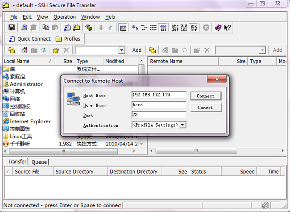Image resolution: width=290 pixels, height=212 pixels.
Task: Select the Linux工具 folder
Action: pyautogui.click(x=17, y=137)
